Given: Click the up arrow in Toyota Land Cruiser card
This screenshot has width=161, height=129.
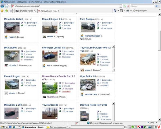Looking at the screenshot, I should coord(113,46).
